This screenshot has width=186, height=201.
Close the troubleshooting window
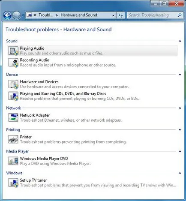(177, 3)
